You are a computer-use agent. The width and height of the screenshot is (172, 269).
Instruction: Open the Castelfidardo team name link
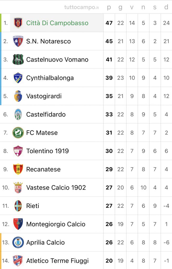click(x=46, y=115)
